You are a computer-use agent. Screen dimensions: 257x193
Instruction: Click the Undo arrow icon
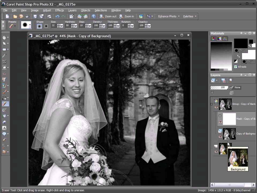(57, 16)
